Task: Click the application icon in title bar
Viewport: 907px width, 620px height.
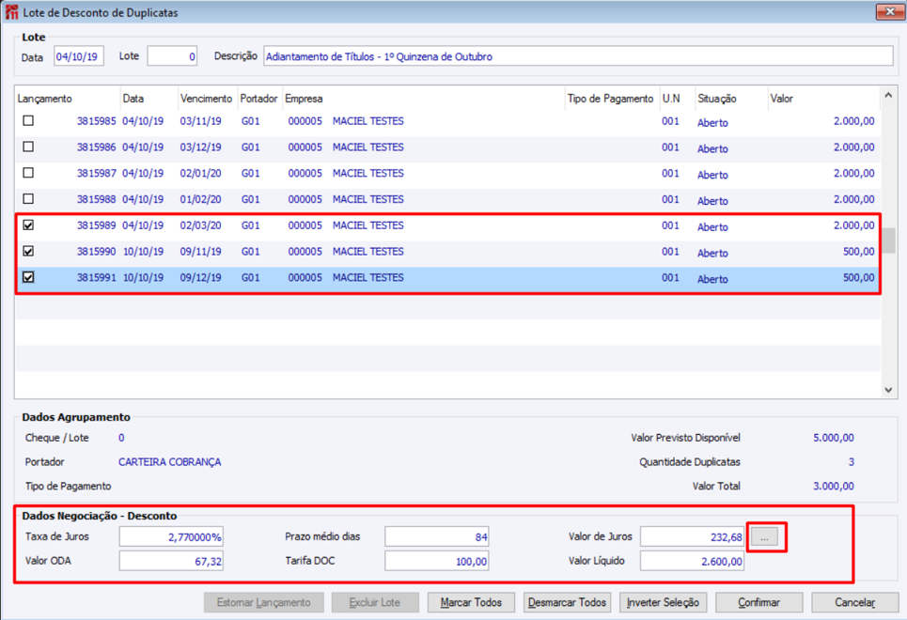Action: click(12, 13)
